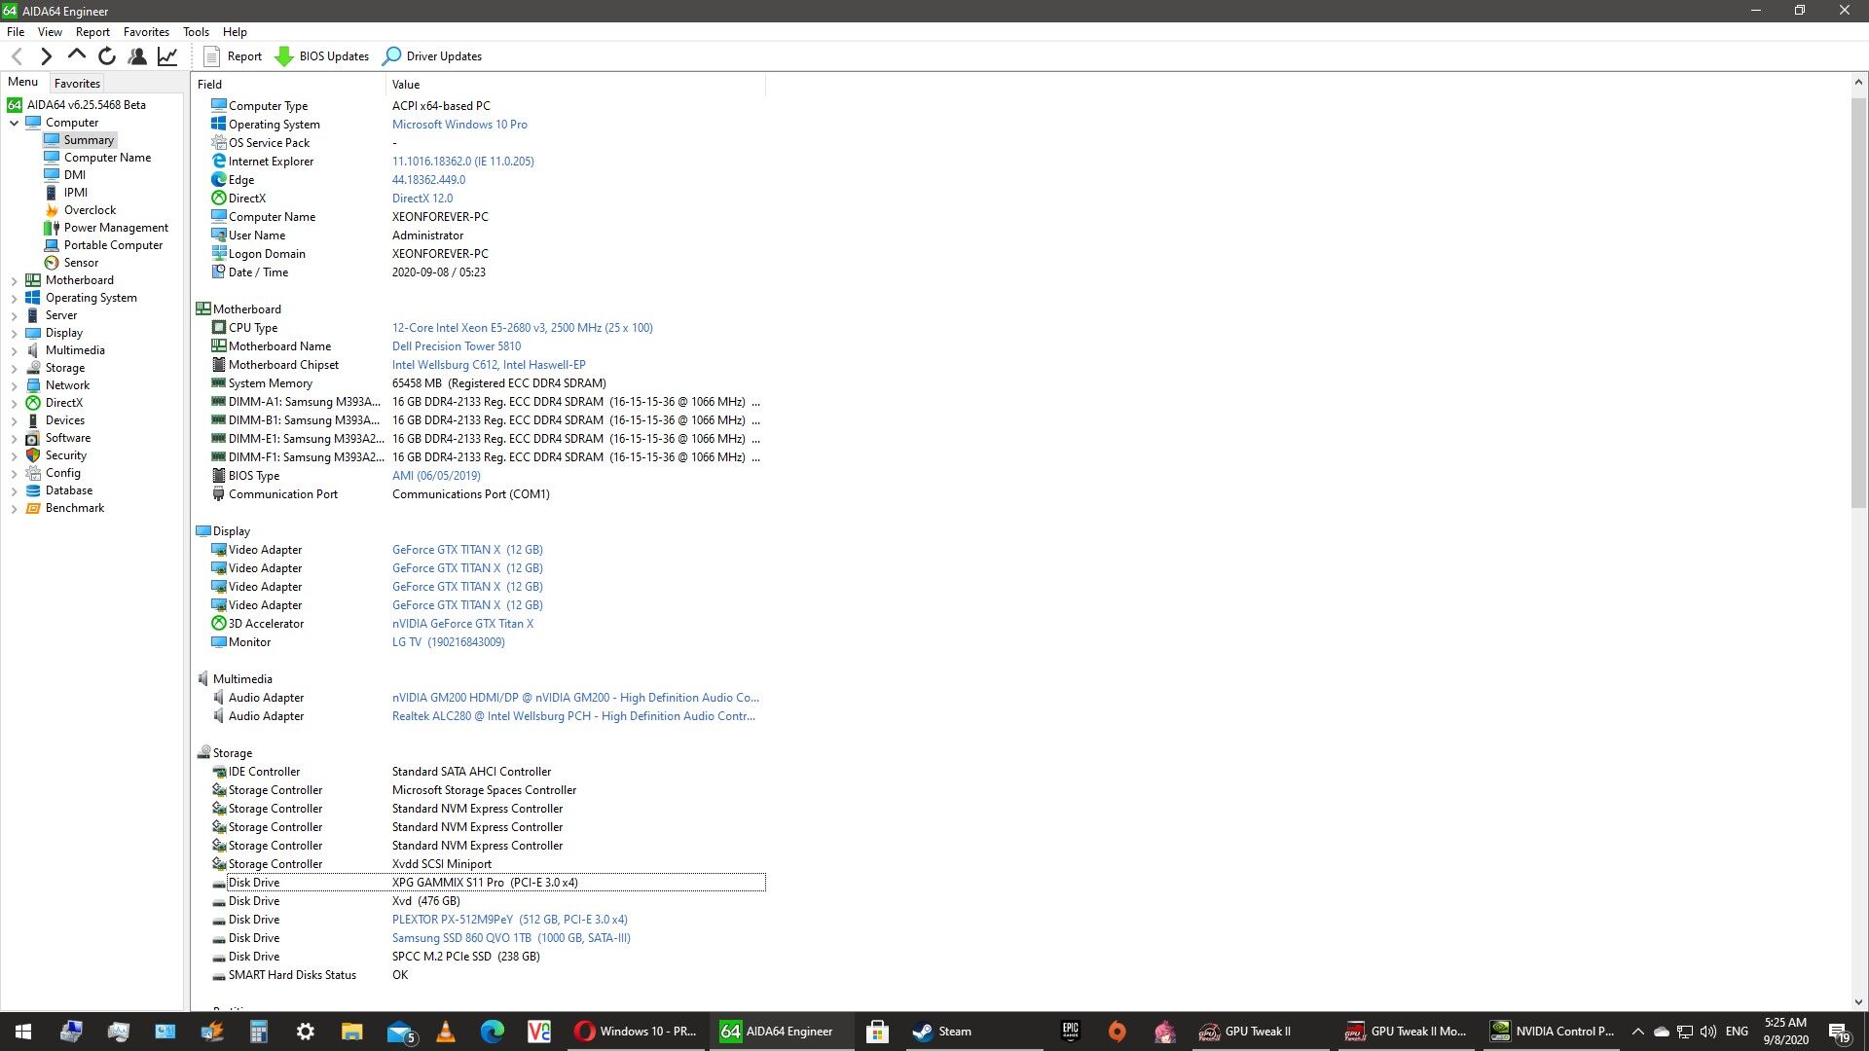This screenshot has width=1869, height=1051.
Task: Select the Database icon in tree
Action: pos(33,490)
